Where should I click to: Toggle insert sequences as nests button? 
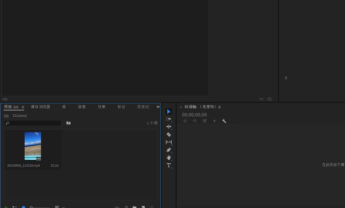[185, 121]
